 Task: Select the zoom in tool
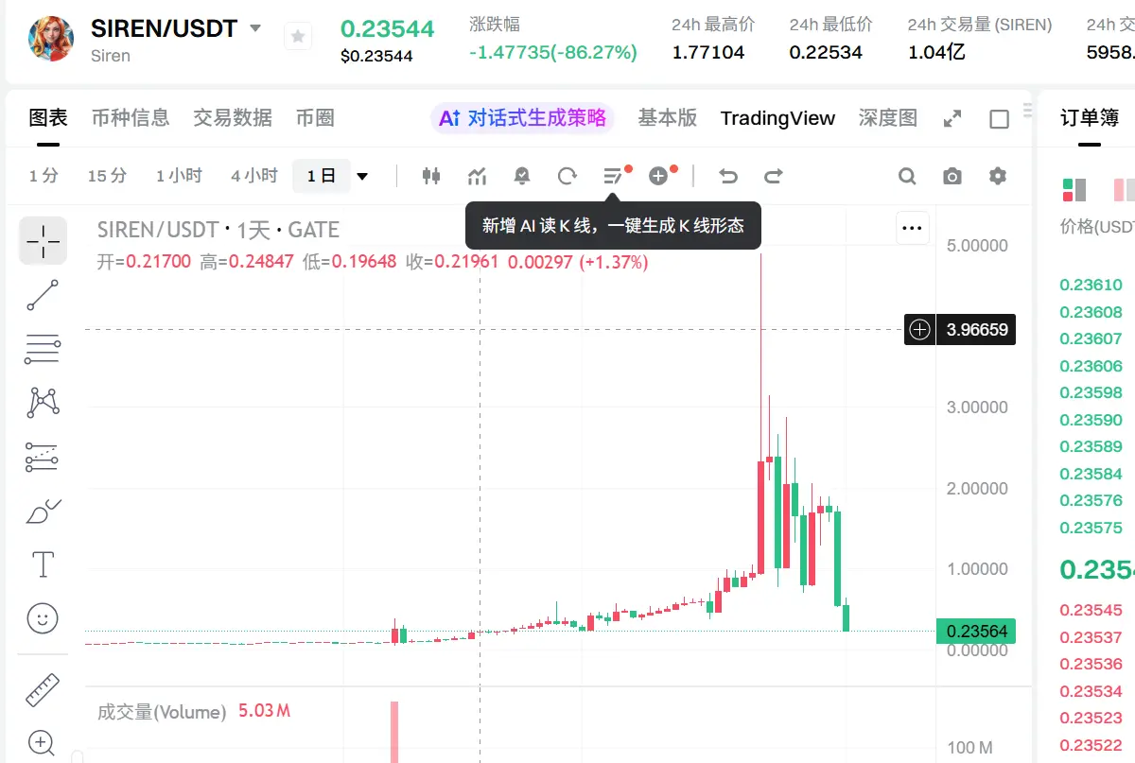(x=44, y=743)
